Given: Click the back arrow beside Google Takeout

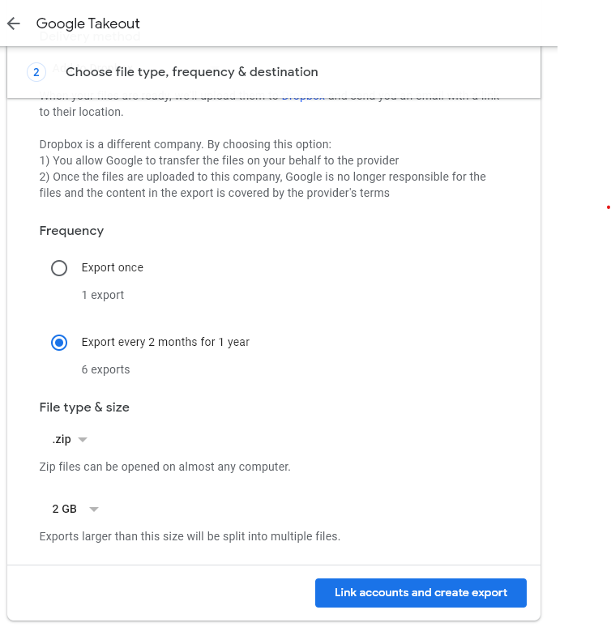Looking at the screenshot, I should pos(13,23).
